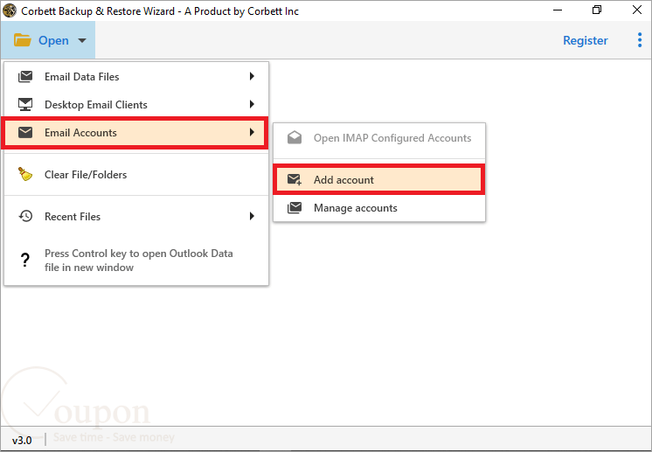Click the broom icon for Clear File/Folders
The image size is (652, 452).
pos(25,174)
